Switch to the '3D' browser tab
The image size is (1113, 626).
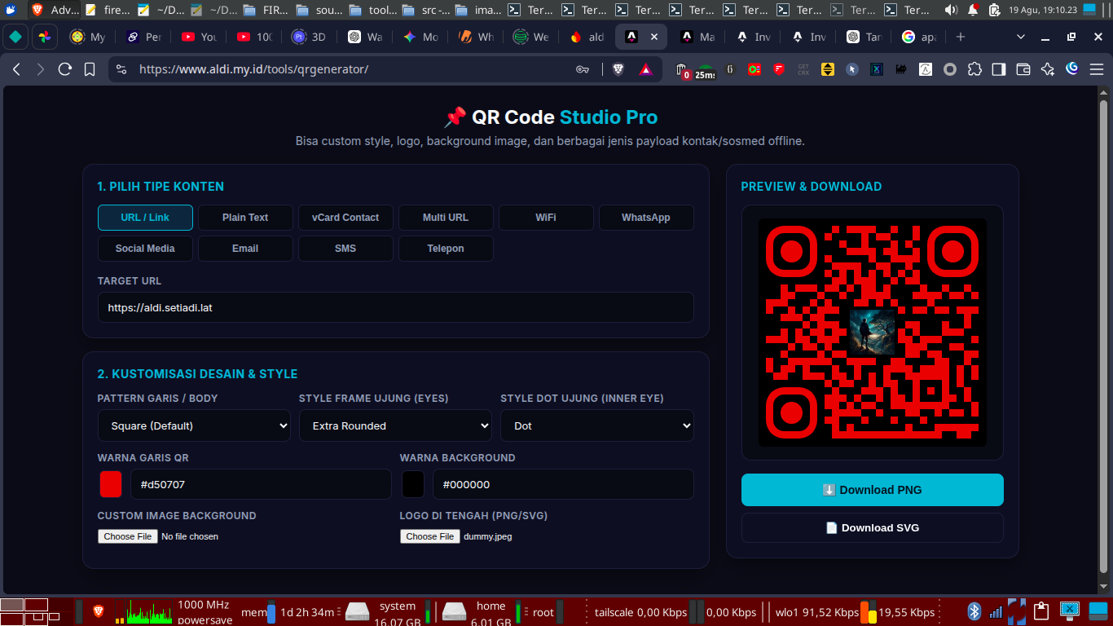pyautogui.click(x=309, y=37)
